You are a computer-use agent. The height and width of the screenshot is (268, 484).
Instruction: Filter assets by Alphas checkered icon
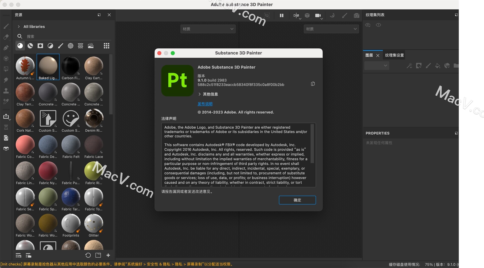click(x=71, y=46)
